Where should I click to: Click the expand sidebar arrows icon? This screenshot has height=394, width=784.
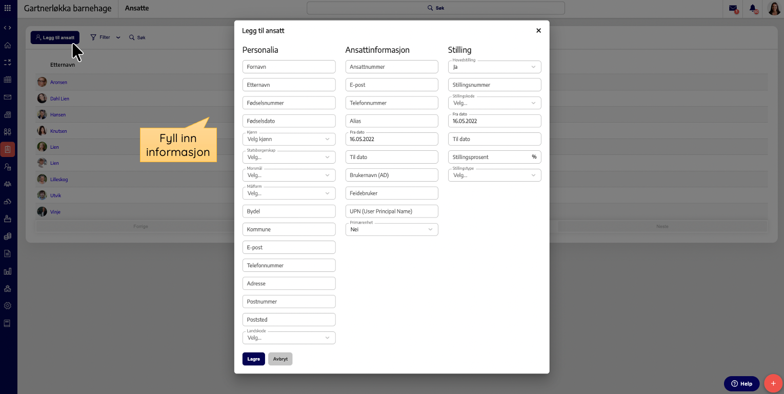(x=8, y=28)
